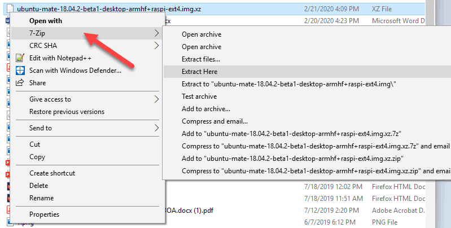Click Firefox HTML Doc in the 11:51 AM row
Image resolution: width=451 pixels, height=228 pixels.
398,199
